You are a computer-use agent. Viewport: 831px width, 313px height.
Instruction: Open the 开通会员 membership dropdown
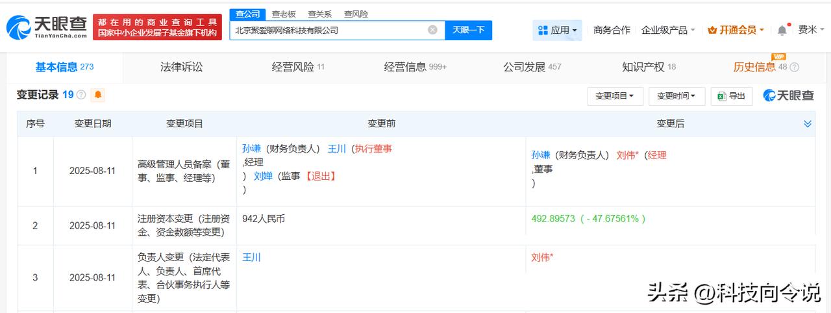click(736, 30)
